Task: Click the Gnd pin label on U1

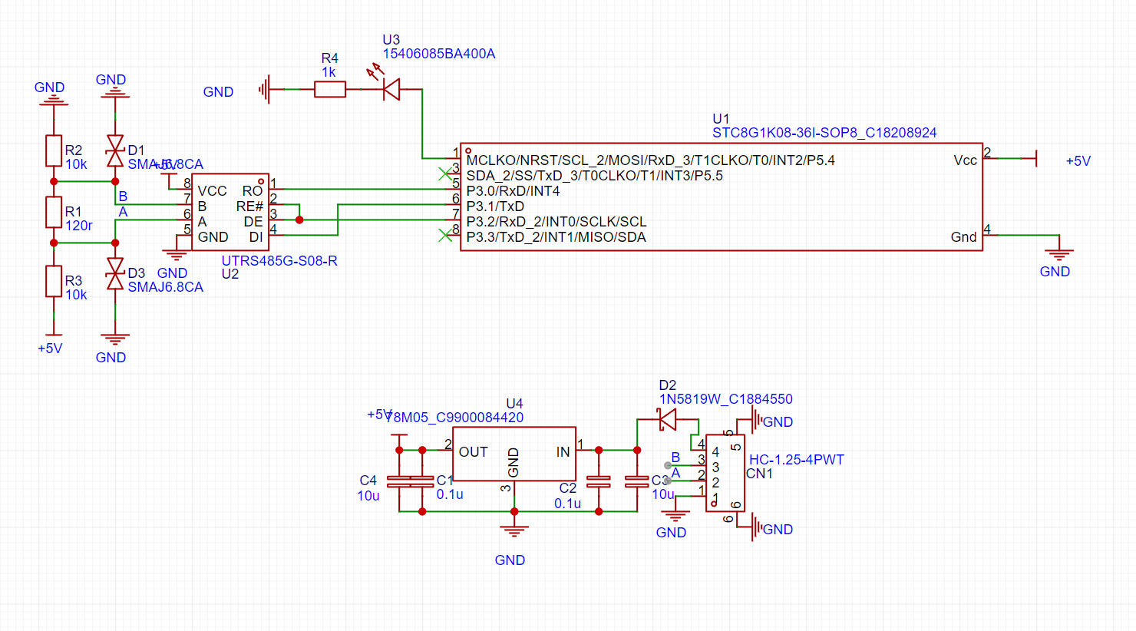Action: 964,237
